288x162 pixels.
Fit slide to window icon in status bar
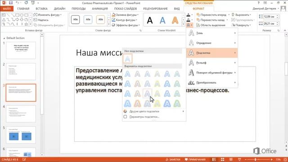click(x=285, y=159)
